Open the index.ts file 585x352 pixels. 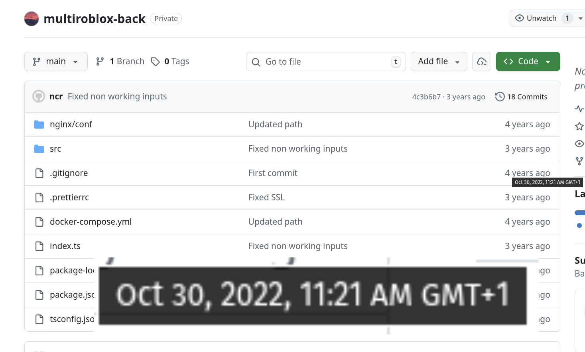[65, 246]
